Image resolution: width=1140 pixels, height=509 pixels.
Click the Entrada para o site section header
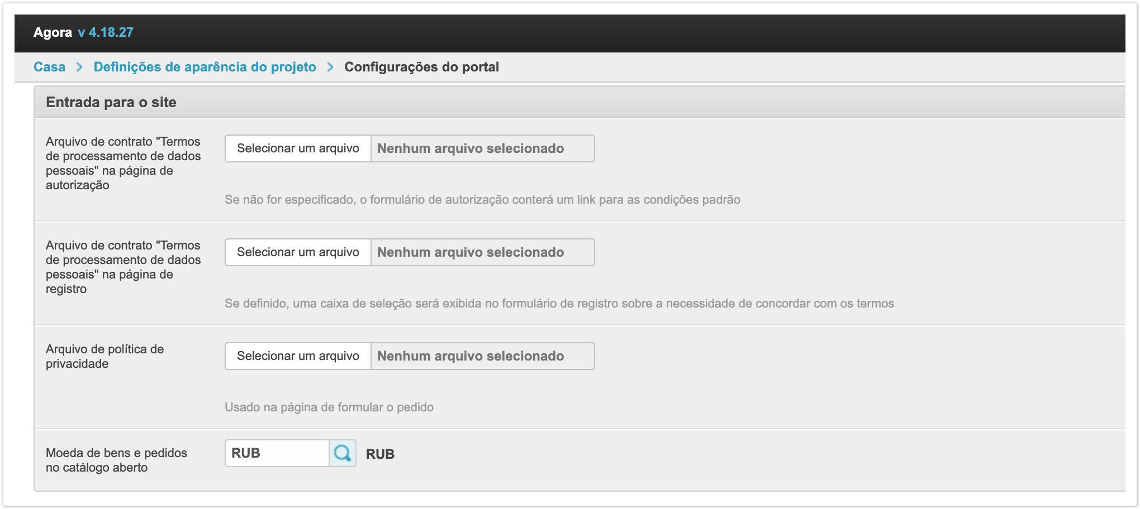(x=111, y=102)
